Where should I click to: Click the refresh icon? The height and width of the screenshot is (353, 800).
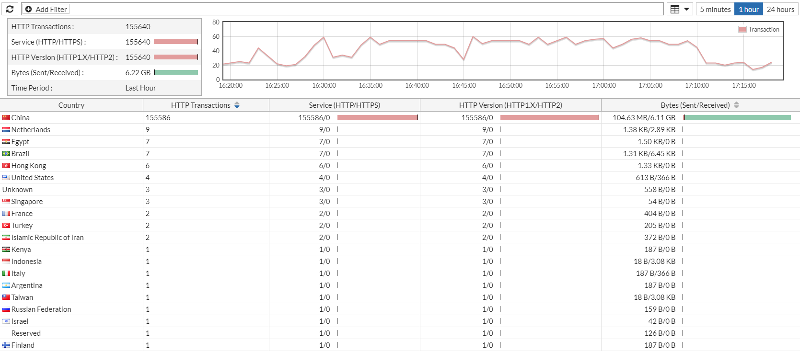point(10,9)
